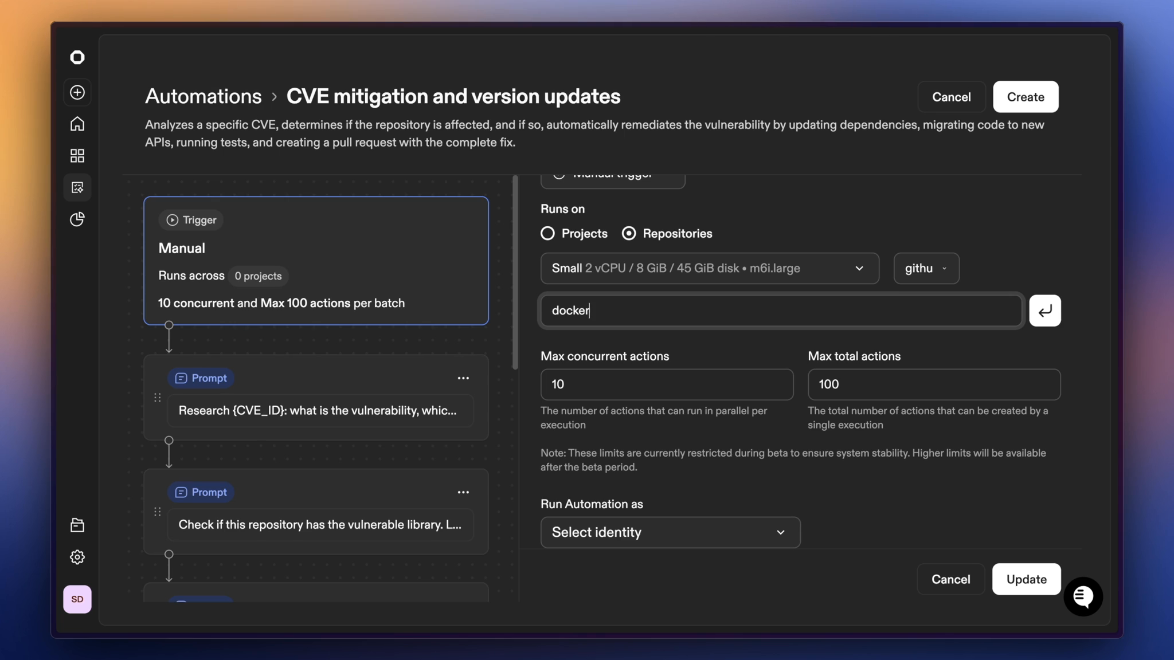Screen dimensions: 1174x660
Task: Select the Repositories radio button
Action: tap(629, 234)
